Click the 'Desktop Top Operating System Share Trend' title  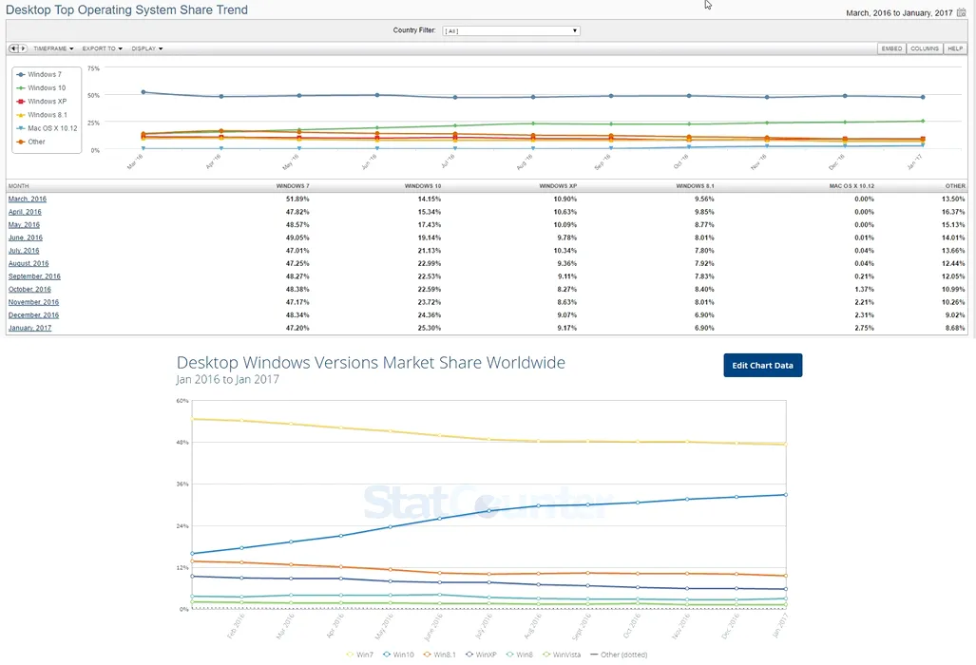coord(127,9)
